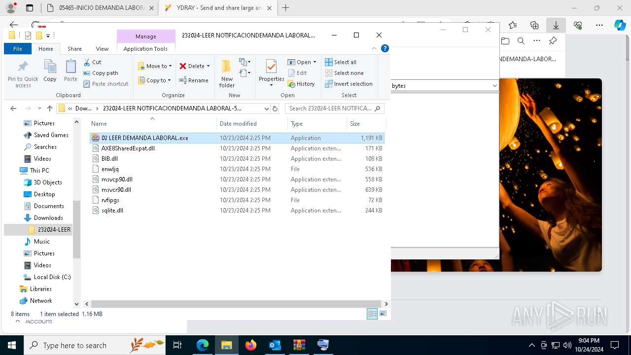Create a New folder

pos(227,74)
